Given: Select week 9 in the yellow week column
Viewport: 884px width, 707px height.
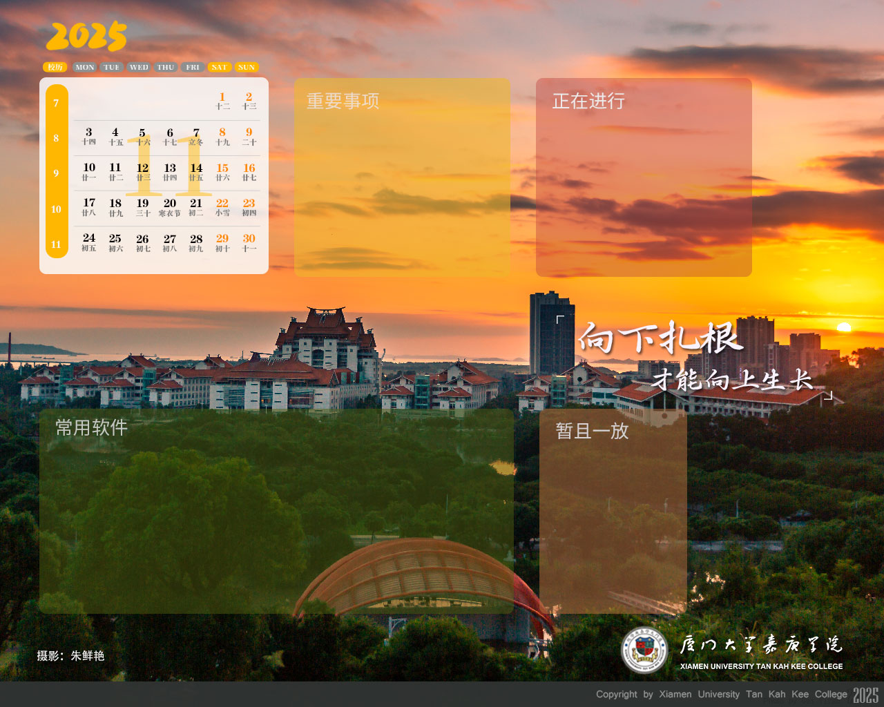Looking at the screenshot, I should [x=56, y=173].
